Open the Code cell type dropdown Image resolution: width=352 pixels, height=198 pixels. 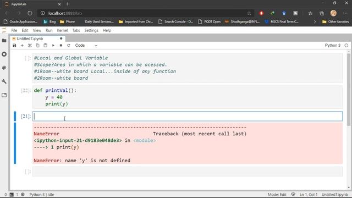tap(86, 45)
